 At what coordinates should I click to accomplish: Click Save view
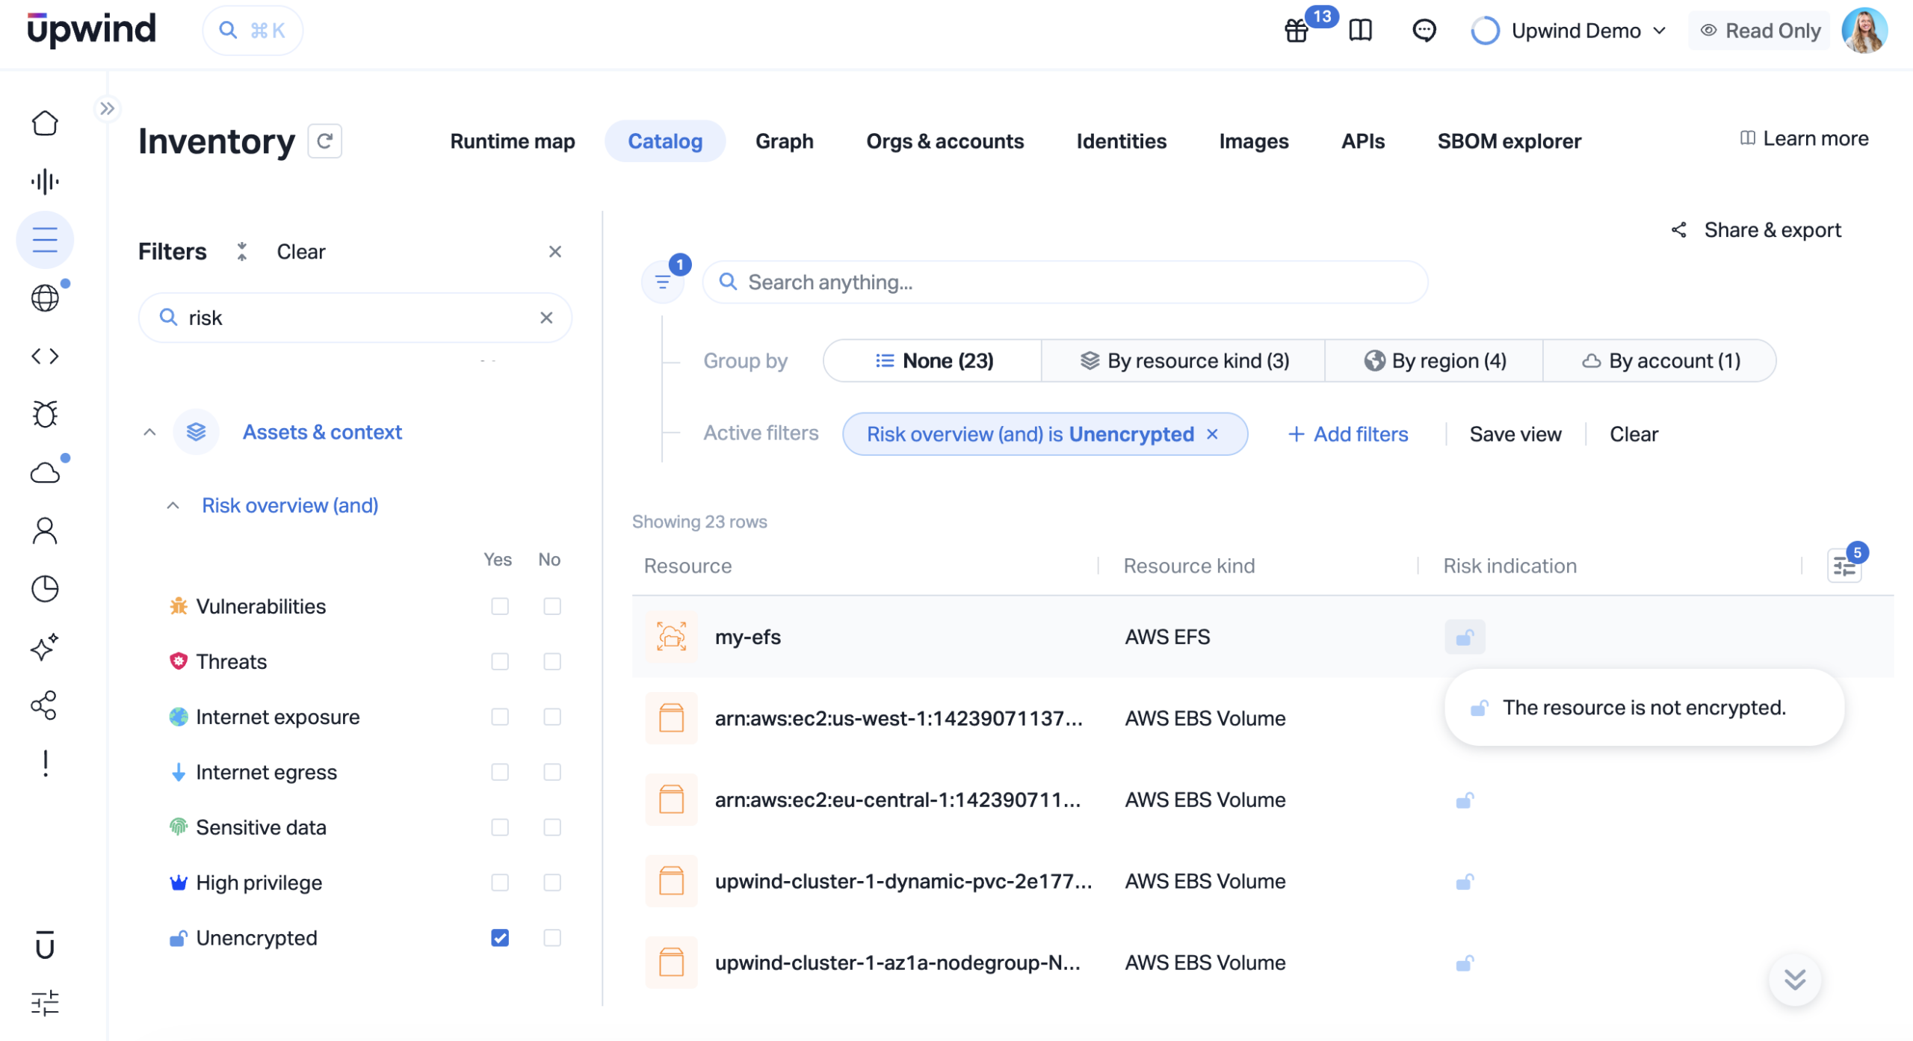click(x=1515, y=434)
